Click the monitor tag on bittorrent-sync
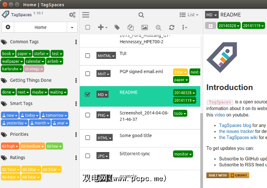Image resolution: width=267 pixels, height=188 pixels. [x=183, y=154]
